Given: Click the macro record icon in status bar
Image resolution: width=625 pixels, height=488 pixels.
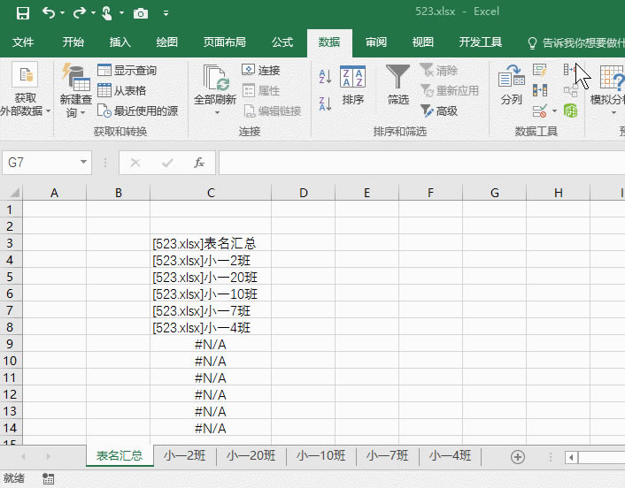Looking at the screenshot, I should coord(48,479).
